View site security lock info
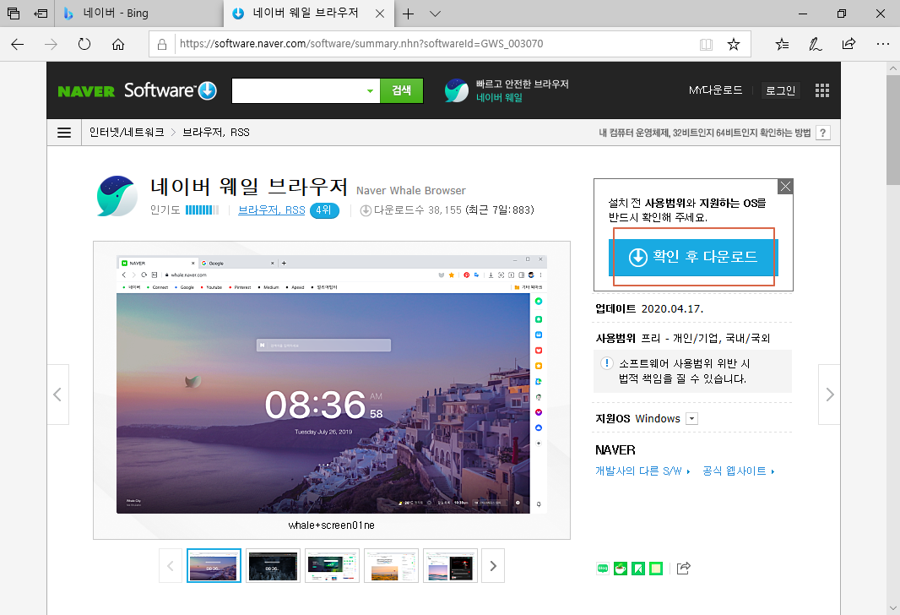This screenshot has width=900, height=615. point(162,44)
